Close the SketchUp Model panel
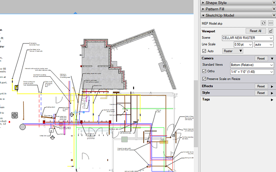The width and height of the screenshot is (276, 172). pos(274,16)
